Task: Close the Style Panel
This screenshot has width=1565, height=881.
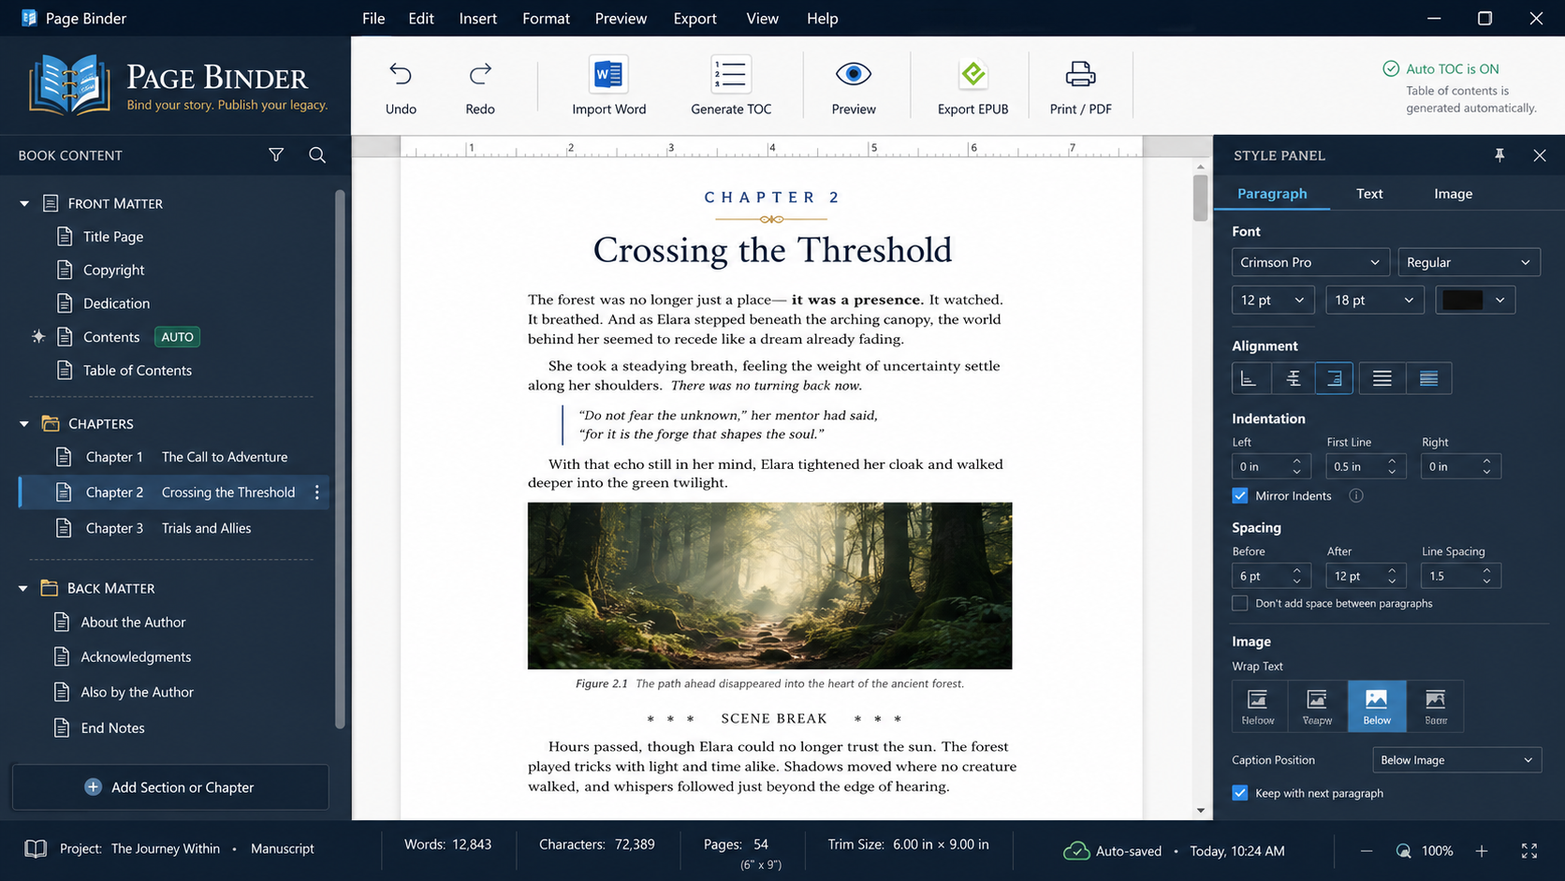Action: click(1540, 155)
